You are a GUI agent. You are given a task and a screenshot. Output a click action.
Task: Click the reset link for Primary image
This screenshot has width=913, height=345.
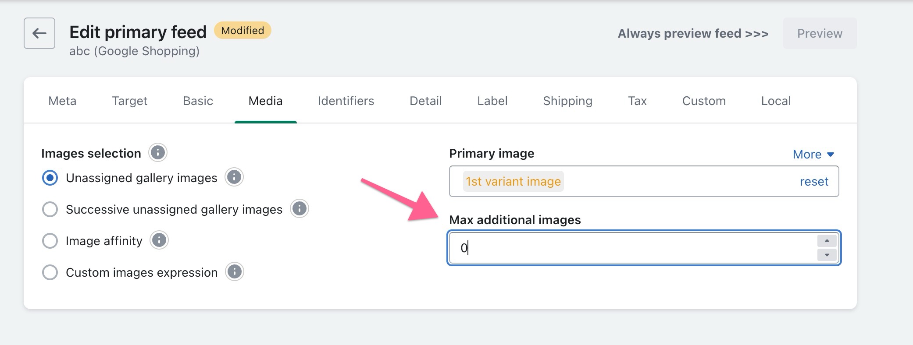point(813,181)
